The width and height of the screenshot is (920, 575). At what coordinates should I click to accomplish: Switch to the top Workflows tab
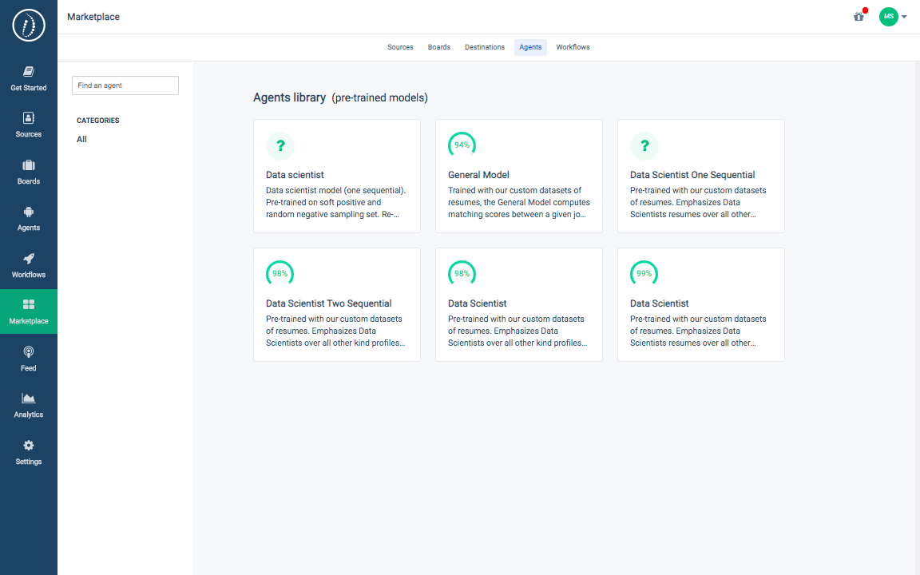(x=573, y=47)
